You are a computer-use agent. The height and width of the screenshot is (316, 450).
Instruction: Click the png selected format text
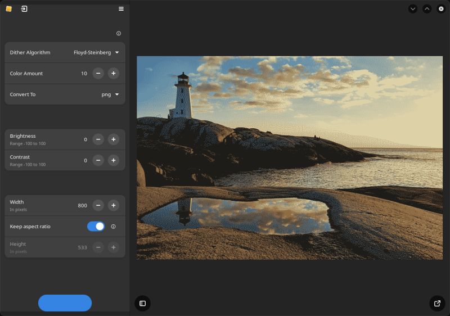[106, 94]
